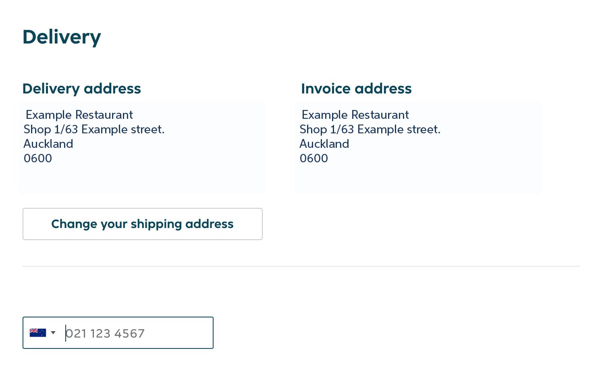The height and width of the screenshot is (369, 602).
Task: Click the Invoice address card
Action: [418, 147]
